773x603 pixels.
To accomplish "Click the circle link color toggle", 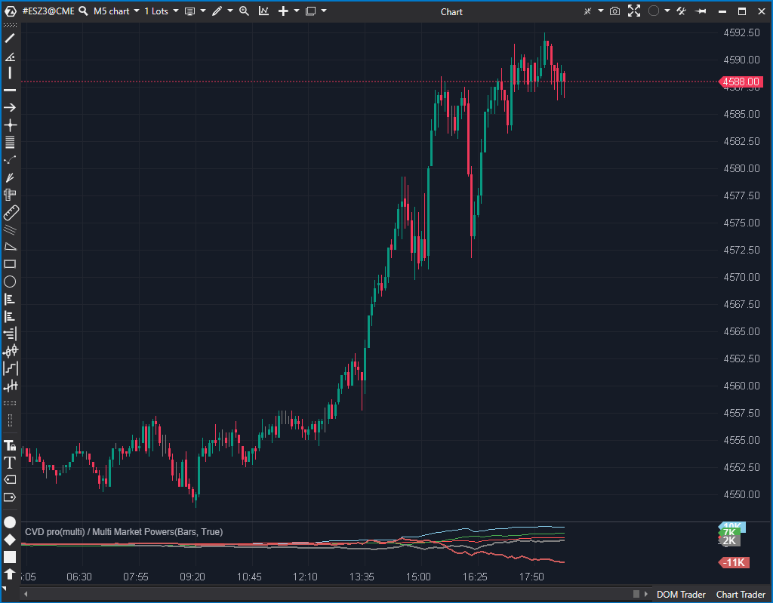I will click(x=653, y=11).
